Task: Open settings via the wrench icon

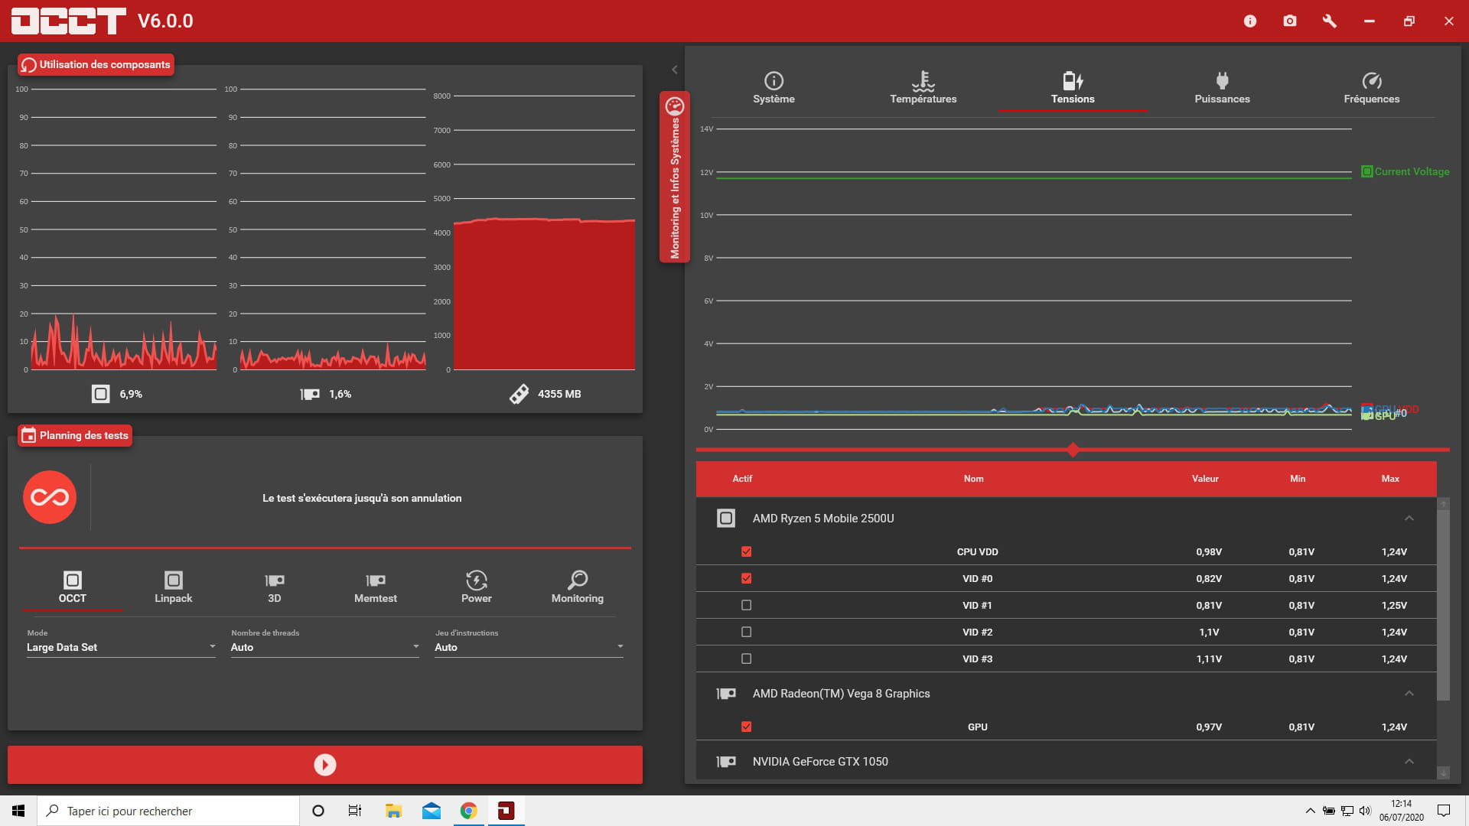Action: point(1330,21)
